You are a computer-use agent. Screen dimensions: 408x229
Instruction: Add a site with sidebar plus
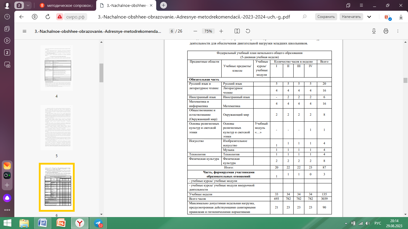click(x=7, y=185)
